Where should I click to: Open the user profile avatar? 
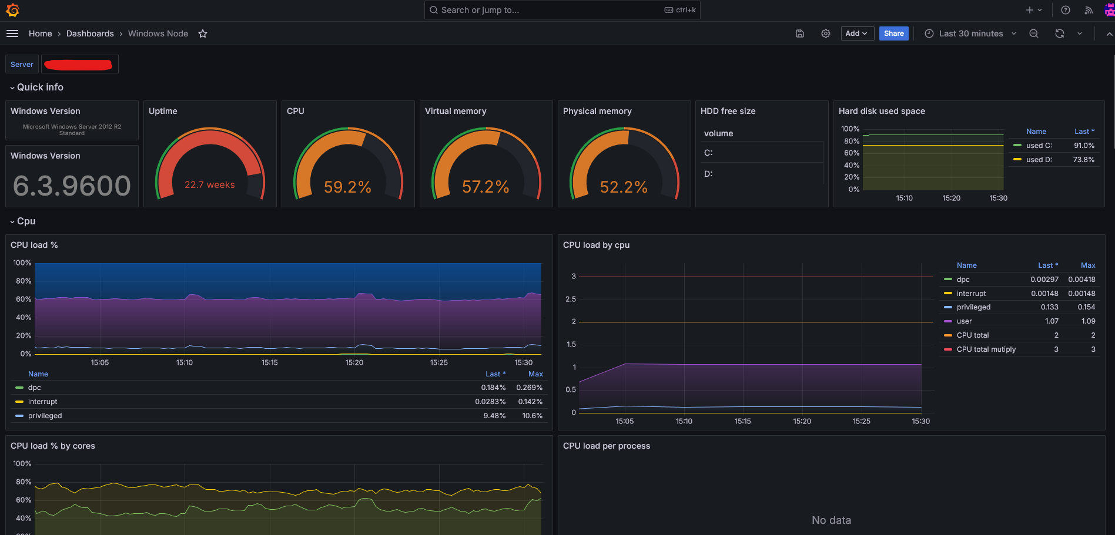(1109, 10)
